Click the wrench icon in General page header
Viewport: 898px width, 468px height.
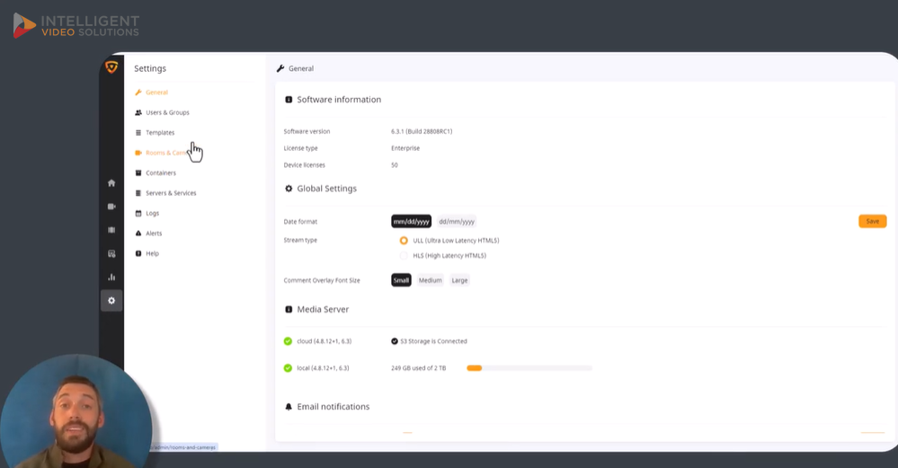click(280, 68)
